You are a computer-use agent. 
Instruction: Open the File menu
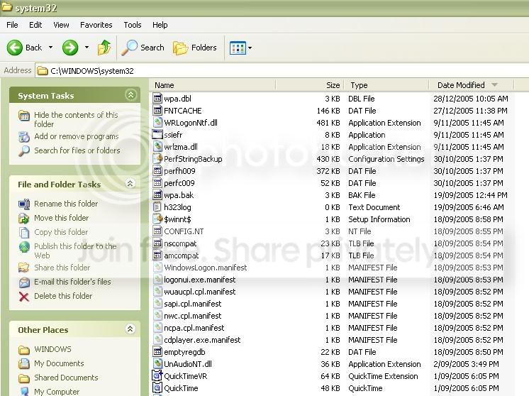(12, 25)
